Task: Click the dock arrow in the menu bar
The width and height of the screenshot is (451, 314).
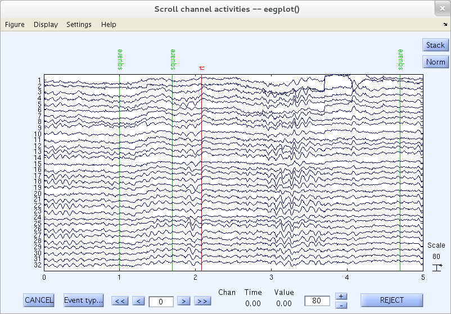Action: [445, 25]
